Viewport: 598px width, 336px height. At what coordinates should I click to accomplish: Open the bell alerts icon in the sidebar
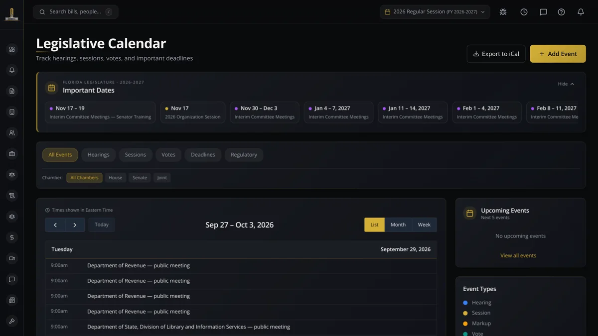tap(12, 70)
